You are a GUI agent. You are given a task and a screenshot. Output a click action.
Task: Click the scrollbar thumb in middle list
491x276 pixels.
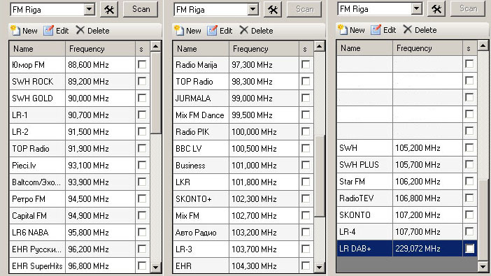click(x=320, y=176)
